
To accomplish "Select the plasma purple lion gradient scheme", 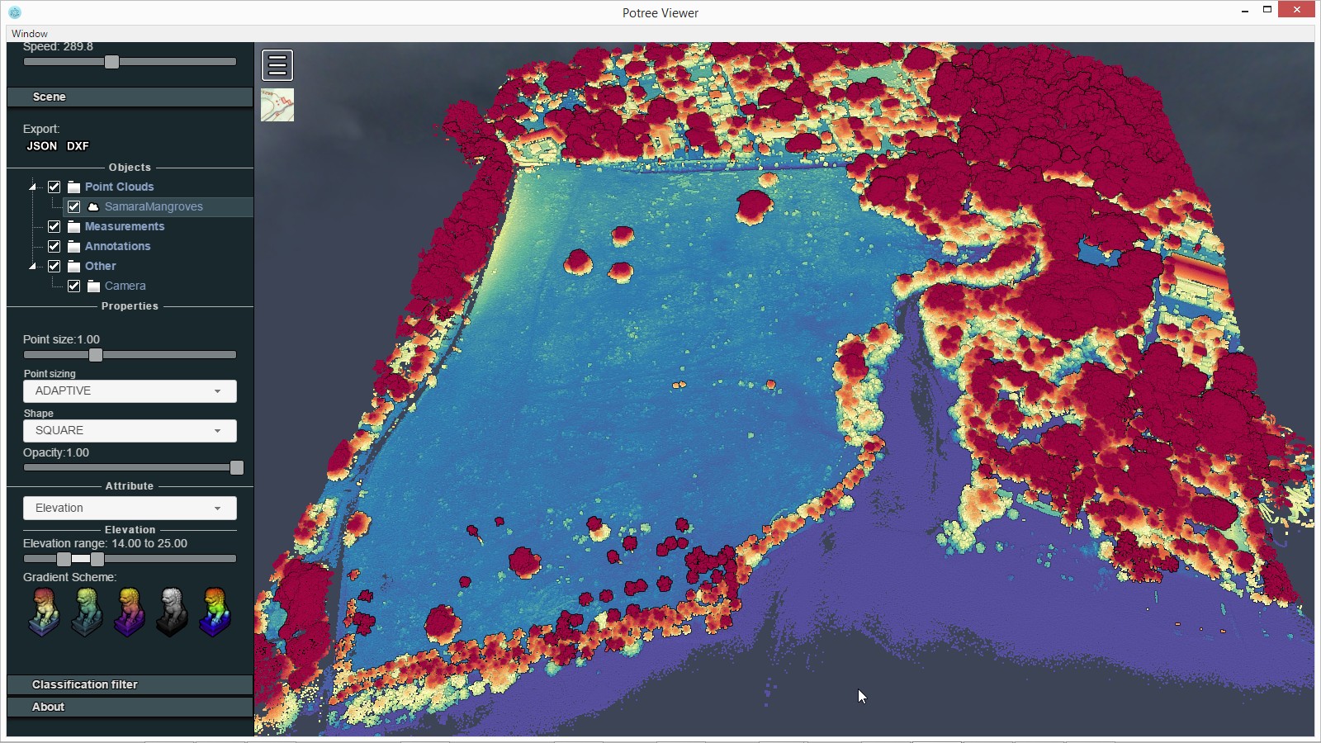I will coord(130,612).
